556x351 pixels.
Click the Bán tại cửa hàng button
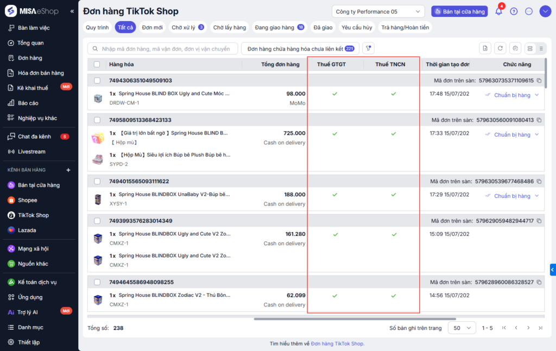click(x=459, y=11)
